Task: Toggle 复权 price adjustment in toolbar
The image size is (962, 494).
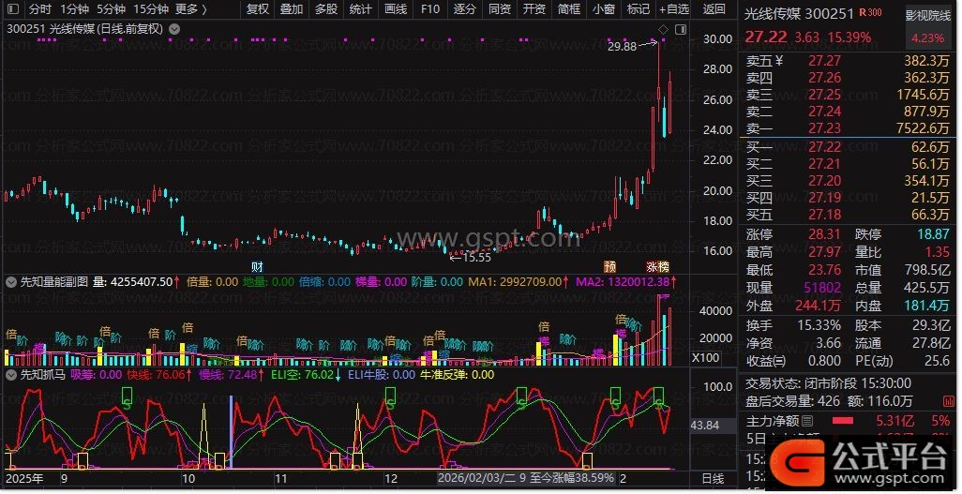Action: click(x=257, y=9)
